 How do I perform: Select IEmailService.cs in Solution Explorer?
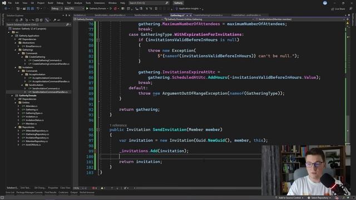tap(33, 46)
